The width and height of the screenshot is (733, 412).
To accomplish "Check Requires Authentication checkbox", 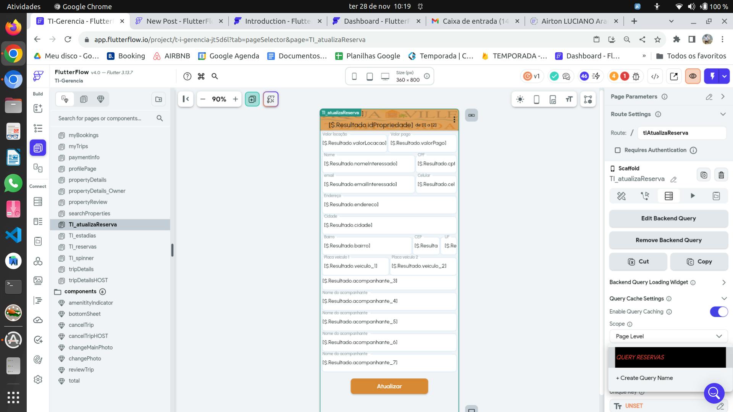I will (x=617, y=150).
